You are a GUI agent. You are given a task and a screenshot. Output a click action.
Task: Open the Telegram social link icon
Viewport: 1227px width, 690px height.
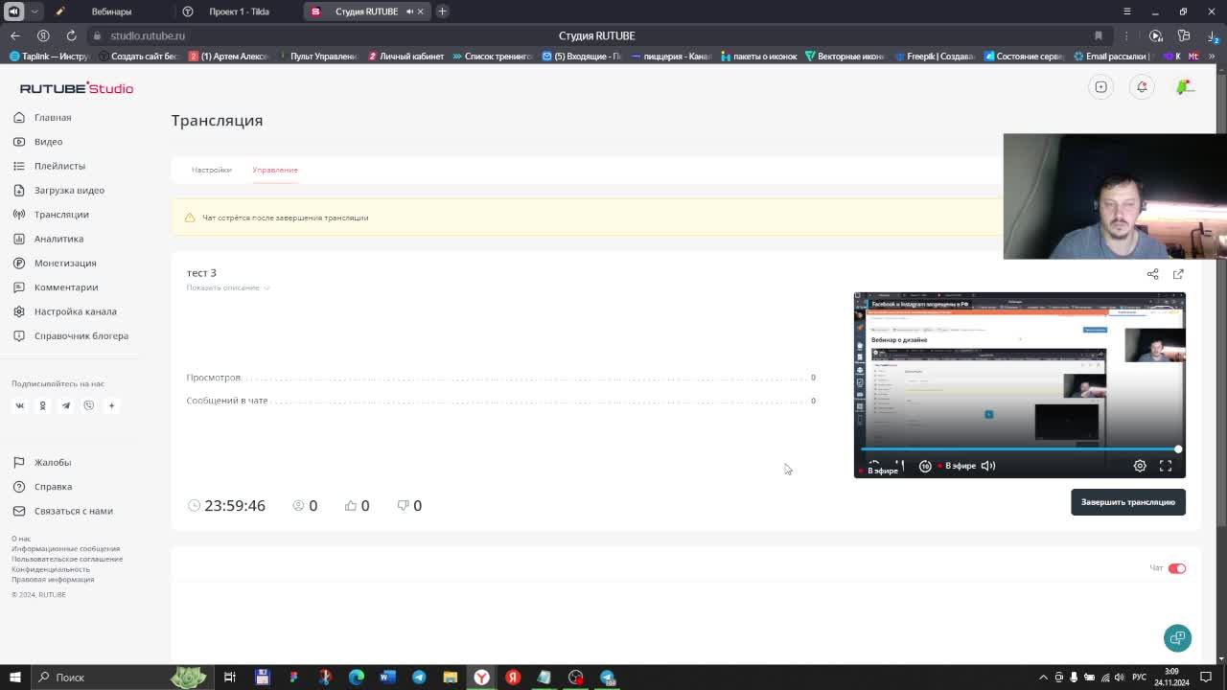(x=65, y=405)
